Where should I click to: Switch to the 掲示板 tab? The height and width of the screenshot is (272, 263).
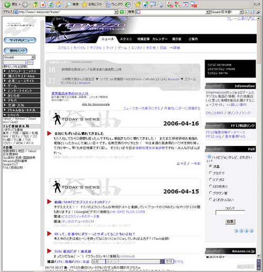point(177,39)
